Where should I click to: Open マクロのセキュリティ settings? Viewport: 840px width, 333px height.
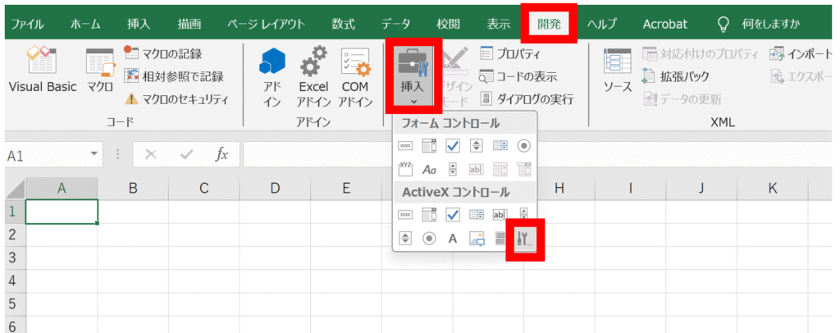click(x=175, y=99)
